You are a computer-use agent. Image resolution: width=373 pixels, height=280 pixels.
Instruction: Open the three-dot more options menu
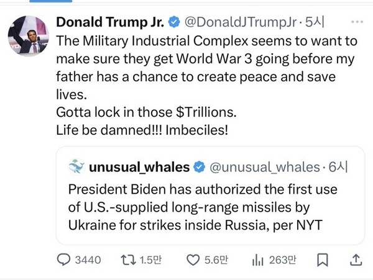pos(357,22)
